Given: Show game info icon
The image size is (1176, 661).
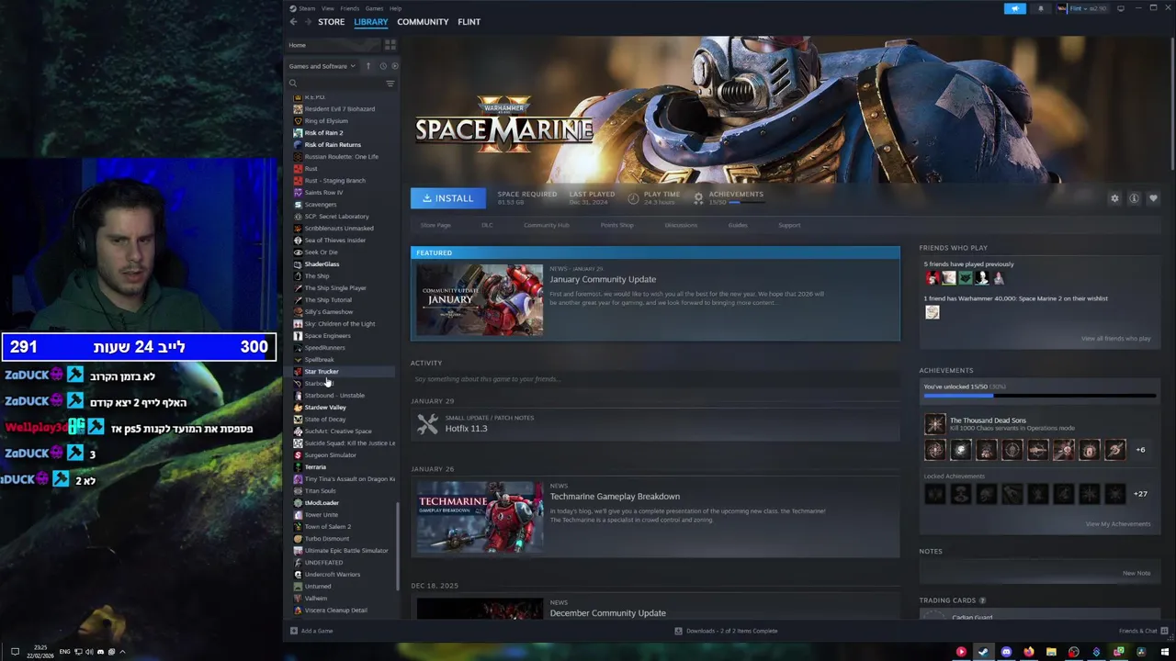Looking at the screenshot, I should point(1134,198).
